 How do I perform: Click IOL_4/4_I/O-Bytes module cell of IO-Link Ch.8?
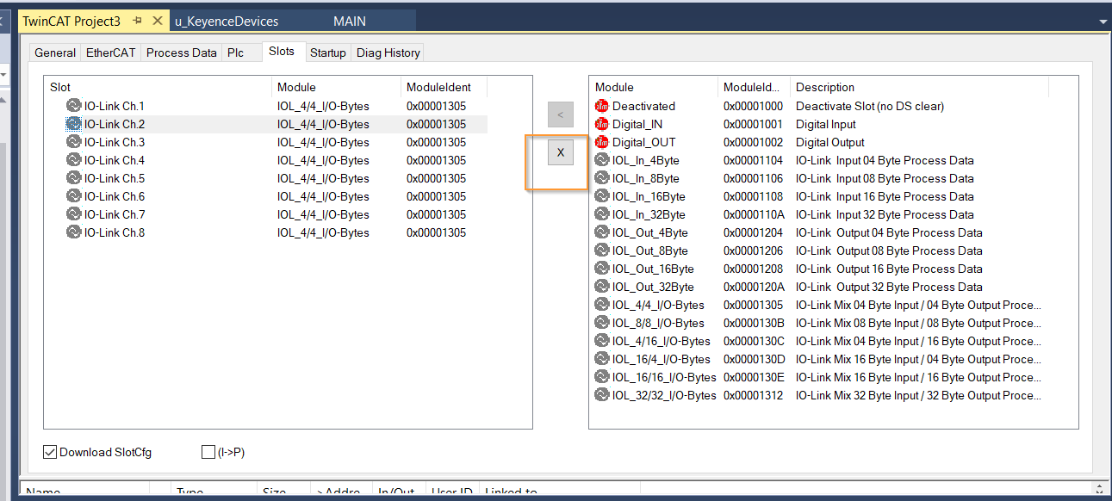323,232
